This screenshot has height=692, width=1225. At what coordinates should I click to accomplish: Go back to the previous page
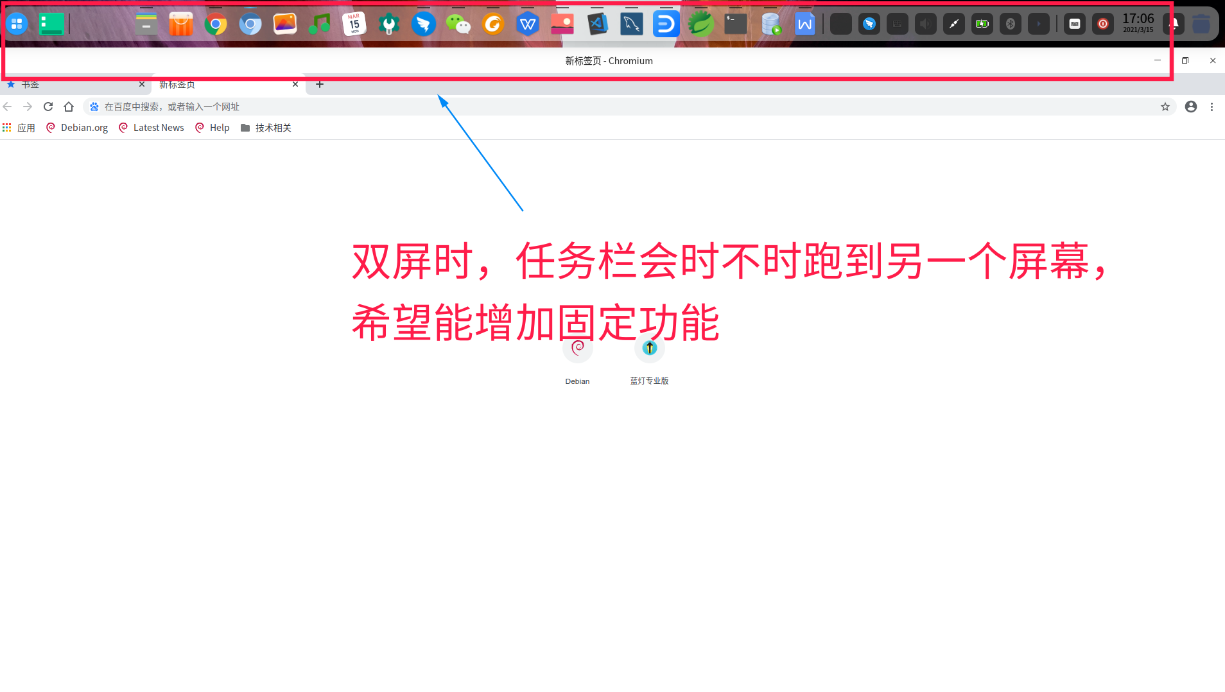[x=8, y=107]
